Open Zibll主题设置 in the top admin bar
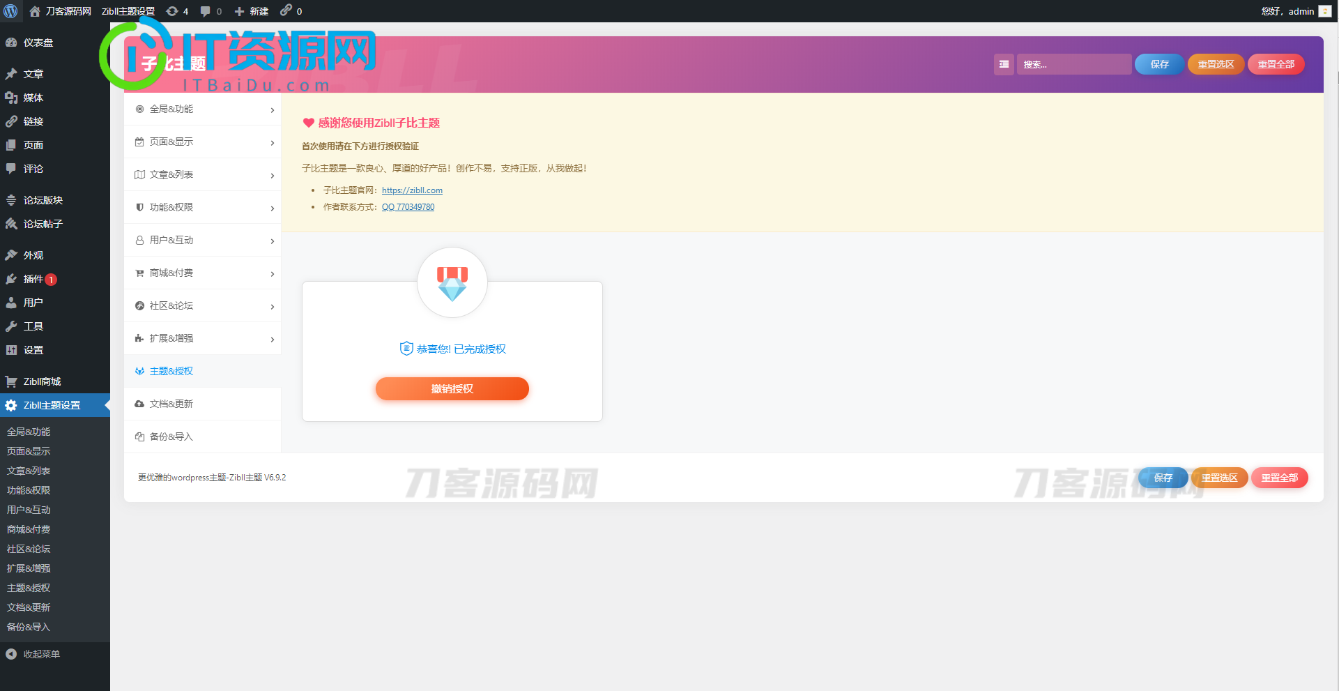The image size is (1339, 691). (x=128, y=11)
